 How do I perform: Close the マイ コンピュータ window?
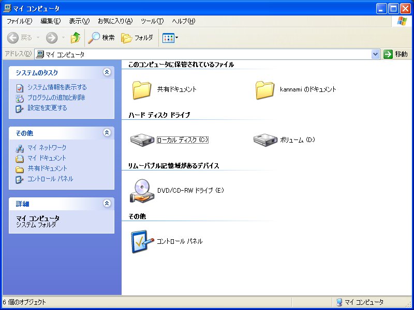tap(405, 9)
